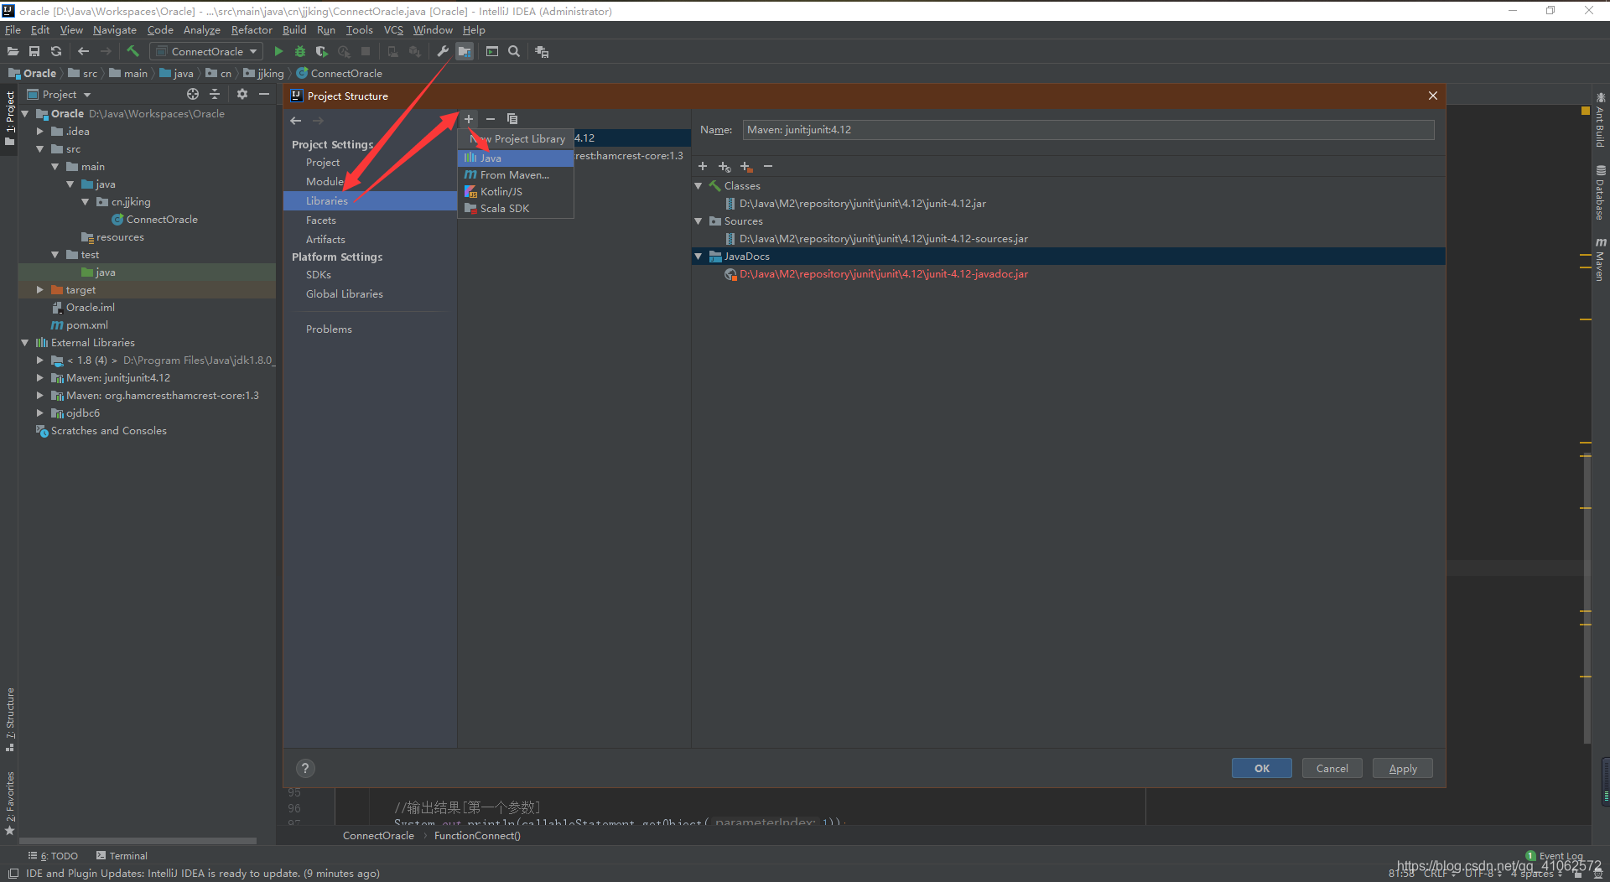Click the Build Project hammer icon
This screenshot has width=1610, height=882.
[x=132, y=51]
